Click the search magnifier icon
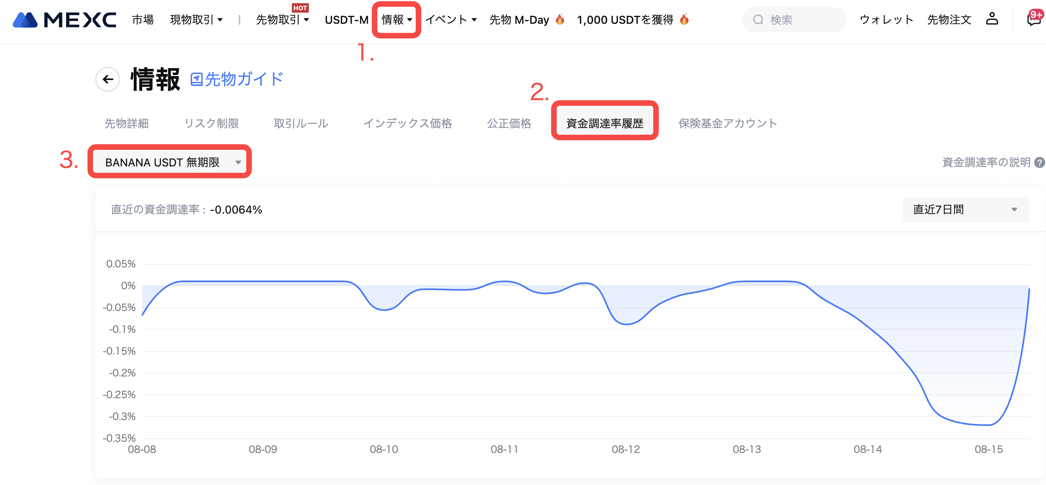Viewport: 1046px width, 485px height. tap(758, 19)
